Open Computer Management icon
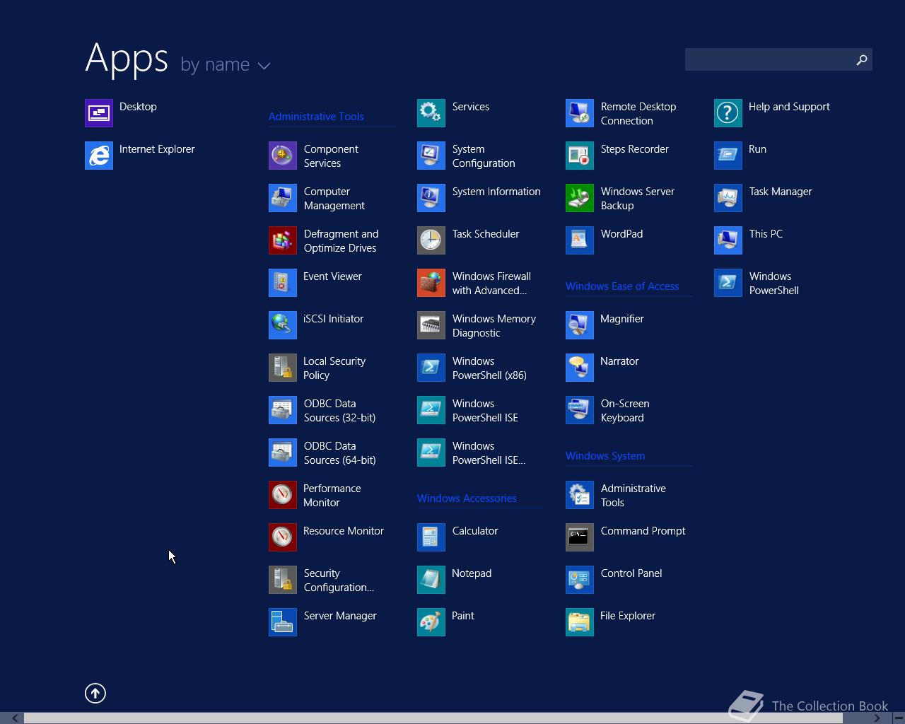Viewport: 905px width, 724px height. pyautogui.click(x=283, y=198)
